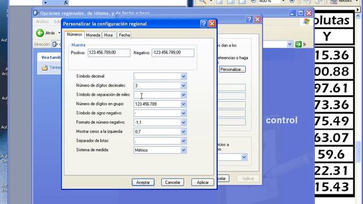Viewport: 363px width, 204px height.
Task: Click the Símbolo de separación de miles text field
Action: [157, 95]
